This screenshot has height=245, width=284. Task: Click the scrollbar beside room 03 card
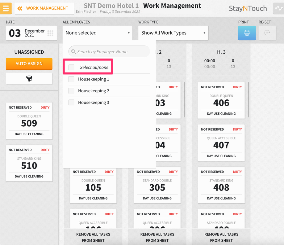click(x=184, y=100)
